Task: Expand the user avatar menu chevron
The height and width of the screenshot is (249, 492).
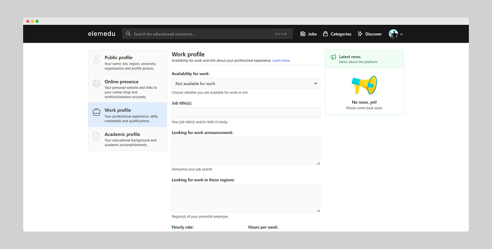Action: point(401,34)
